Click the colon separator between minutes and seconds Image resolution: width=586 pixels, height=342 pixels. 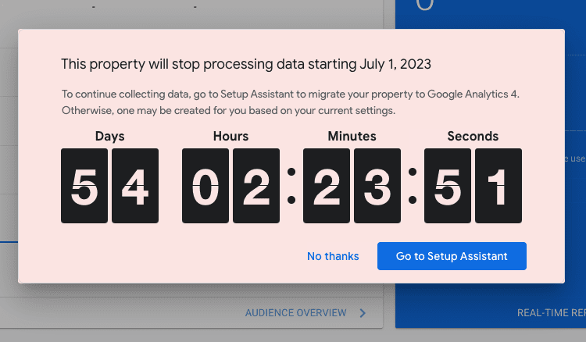[x=413, y=187]
